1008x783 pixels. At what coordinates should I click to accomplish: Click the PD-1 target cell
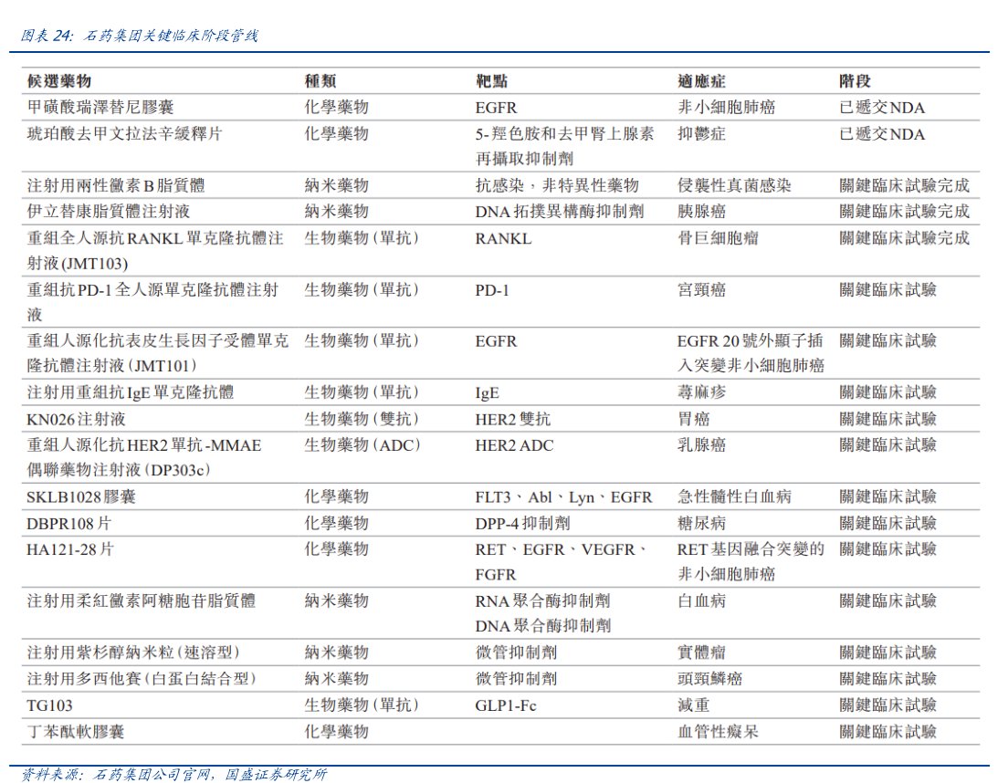pos(492,290)
